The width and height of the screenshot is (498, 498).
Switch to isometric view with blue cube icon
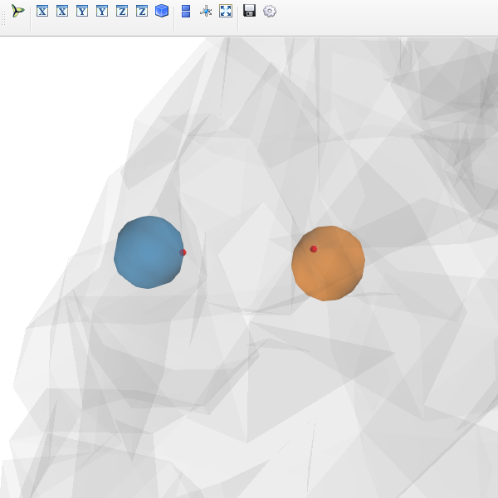tap(162, 11)
